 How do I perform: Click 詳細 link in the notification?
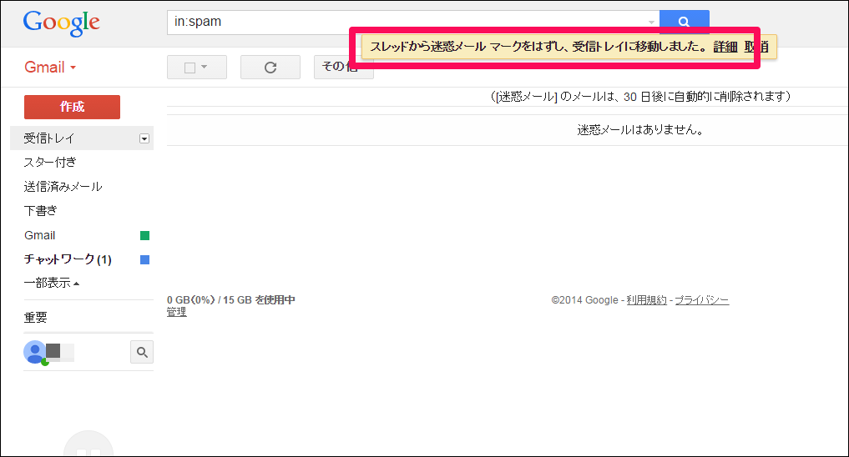pos(725,48)
